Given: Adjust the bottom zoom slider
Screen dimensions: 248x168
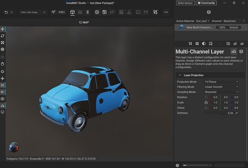Looking at the screenshot, I should (197, 165).
